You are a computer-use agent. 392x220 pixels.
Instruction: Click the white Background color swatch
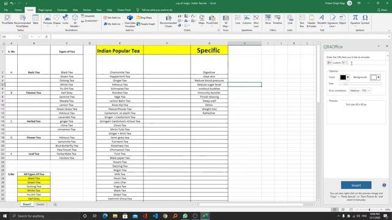374,78
